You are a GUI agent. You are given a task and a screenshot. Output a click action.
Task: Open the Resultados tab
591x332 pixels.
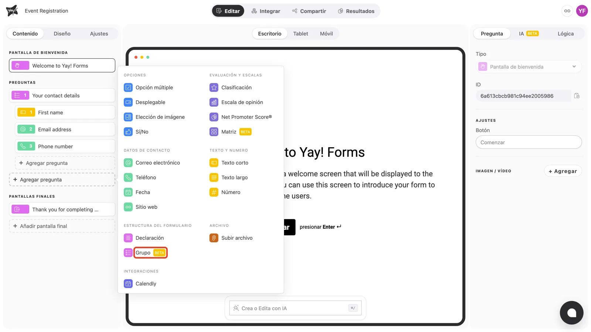(x=356, y=11)
